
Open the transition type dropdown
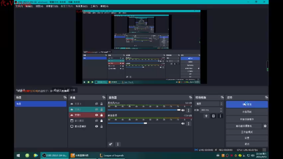pyautogui.click(x=209, y=104)
